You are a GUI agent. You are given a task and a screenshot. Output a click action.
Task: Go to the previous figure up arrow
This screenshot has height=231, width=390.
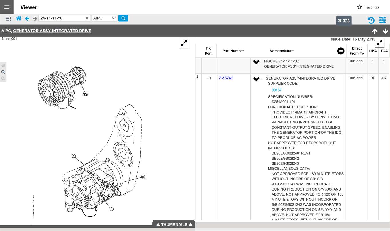coord(375,31)
